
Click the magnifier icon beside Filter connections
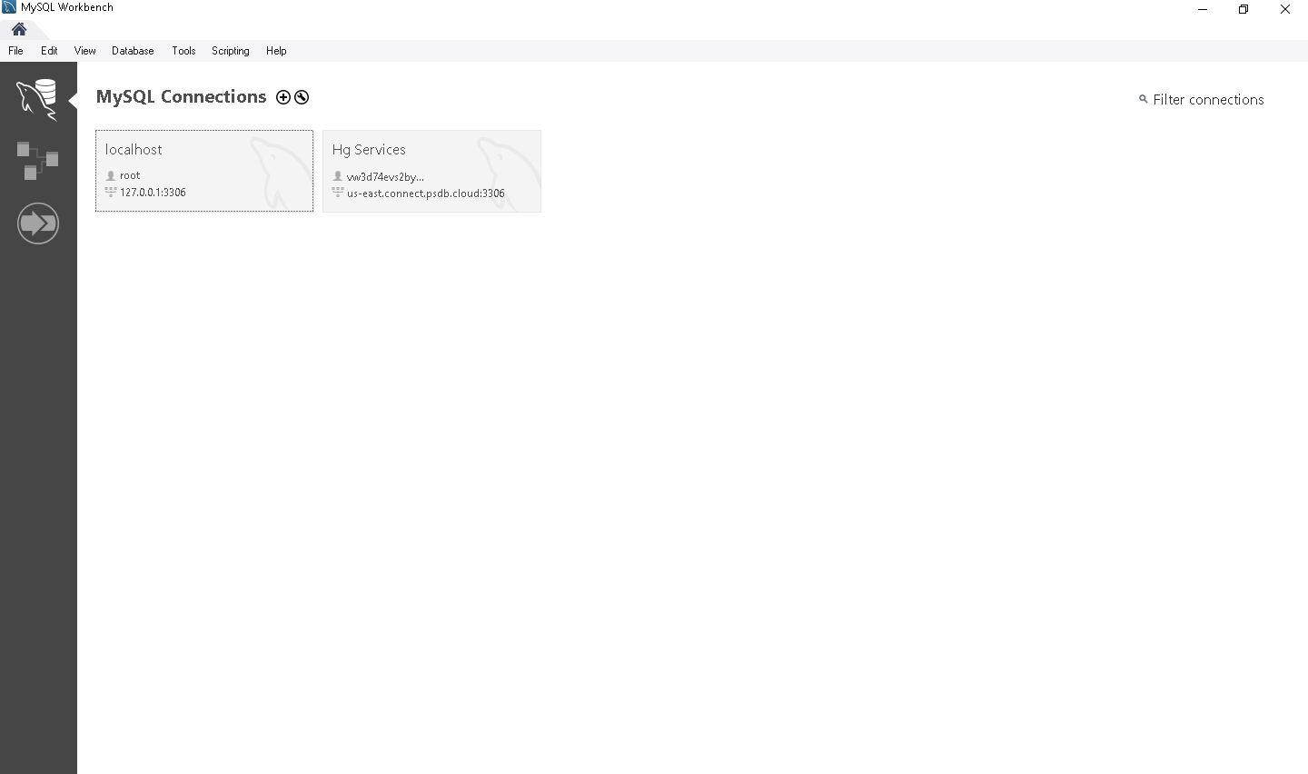coord(1143,99)
